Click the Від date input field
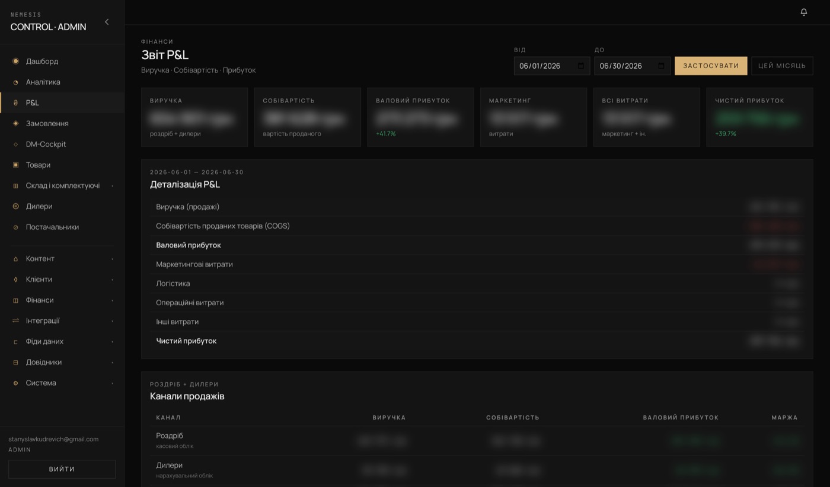 552,66
